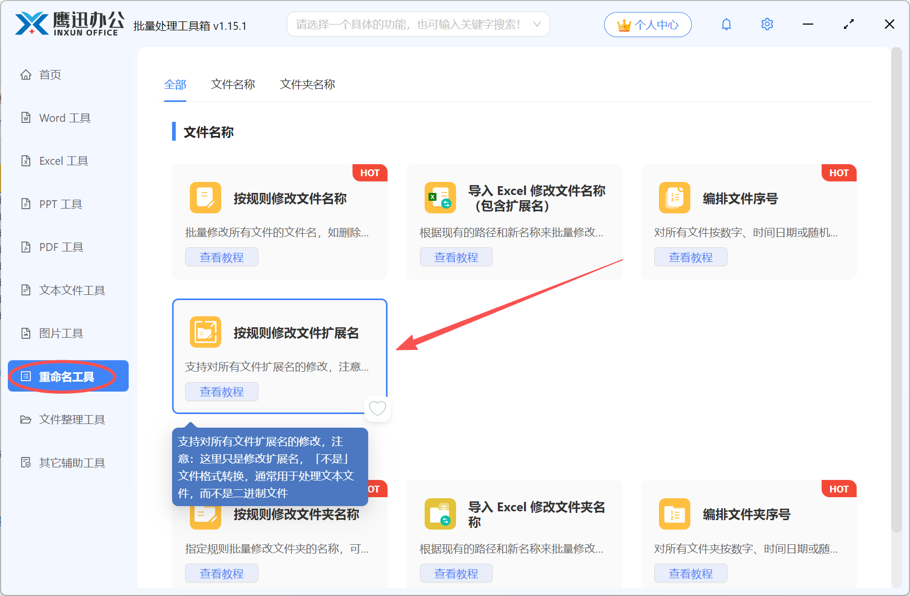Click the 图片工具 sidebar icon
The height and width of the screenshot is (596, 910).
[x=26, y=333]
